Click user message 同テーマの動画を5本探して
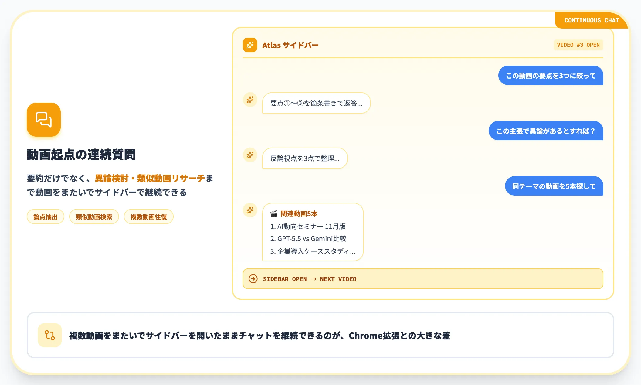 pos(554,186)
